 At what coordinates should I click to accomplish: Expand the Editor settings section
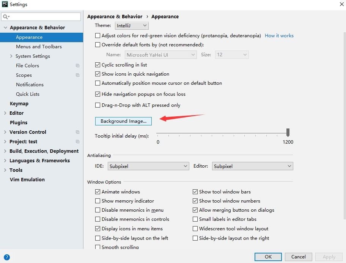[x=5, y=113]
